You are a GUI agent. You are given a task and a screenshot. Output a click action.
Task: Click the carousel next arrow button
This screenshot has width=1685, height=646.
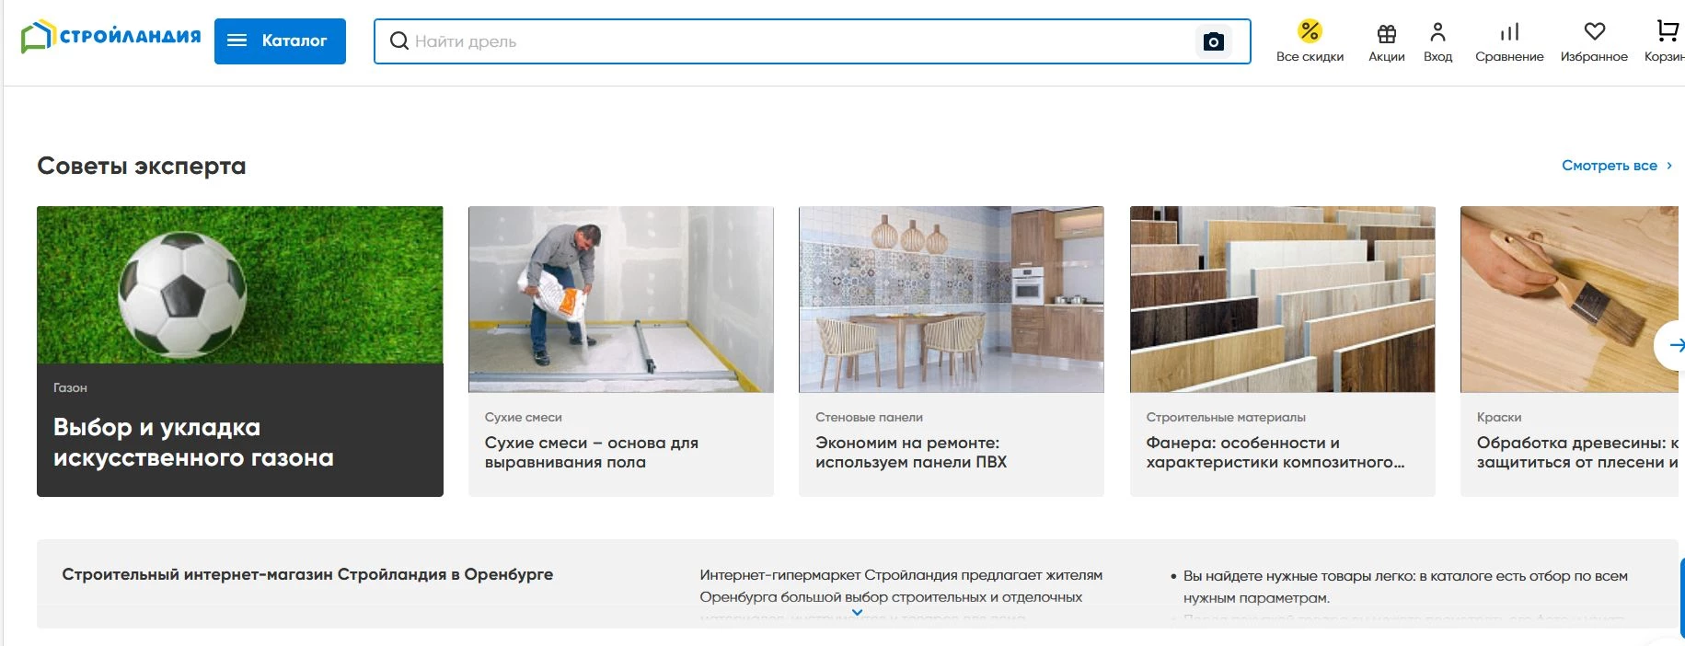(1671, 345)
